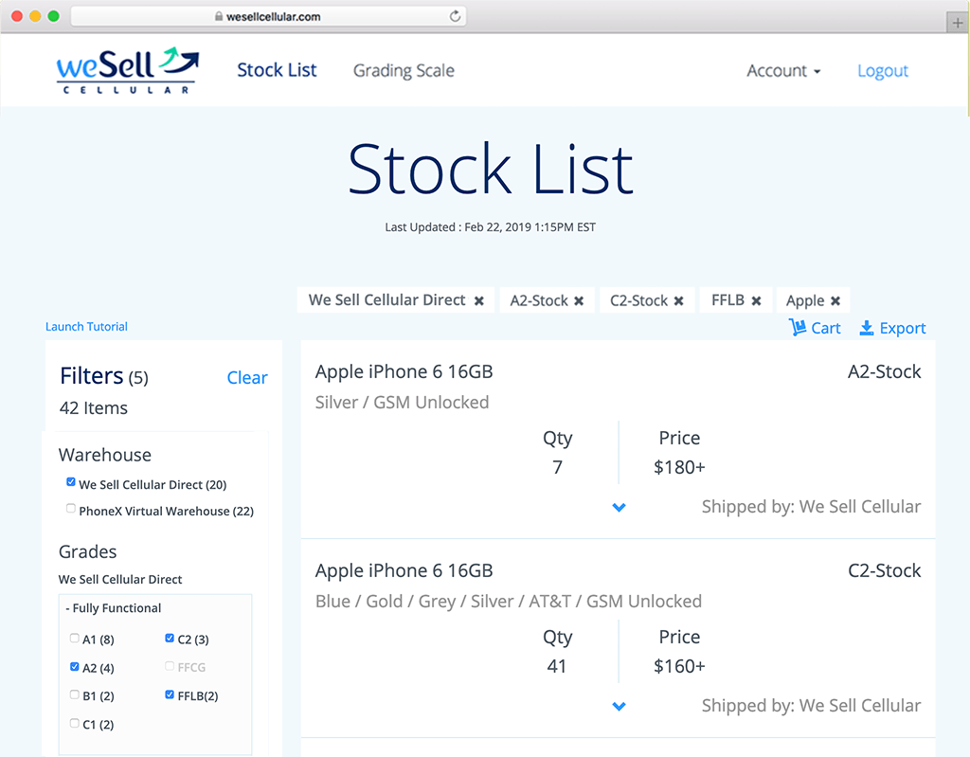The height and width of the screenshot is (757, 970).
Task: Check the A1 (8) grade box
Action: 75,639
